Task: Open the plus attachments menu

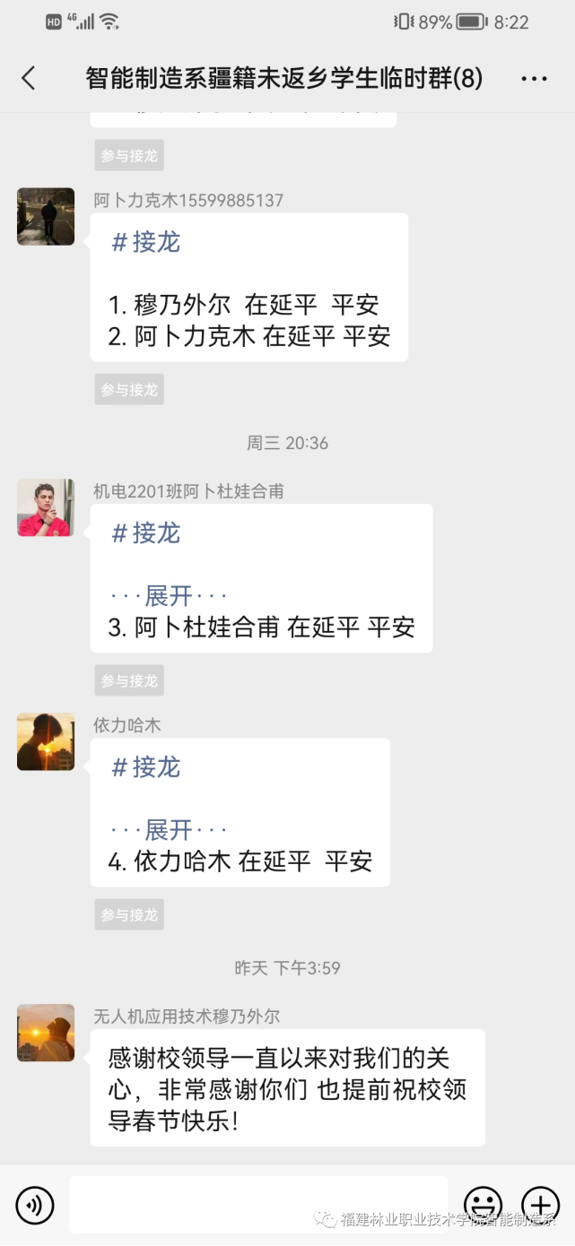Action: pyautogui.click(x=540, y=1205)
